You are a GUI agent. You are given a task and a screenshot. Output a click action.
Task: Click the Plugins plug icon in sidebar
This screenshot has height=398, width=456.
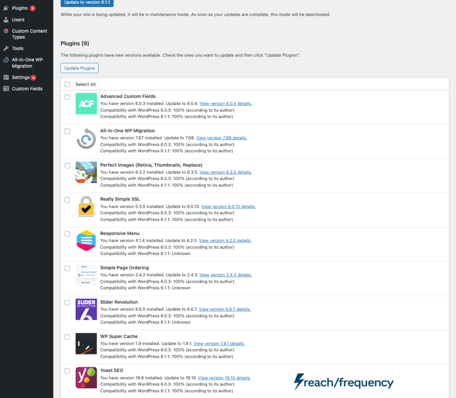click(6, 8)
